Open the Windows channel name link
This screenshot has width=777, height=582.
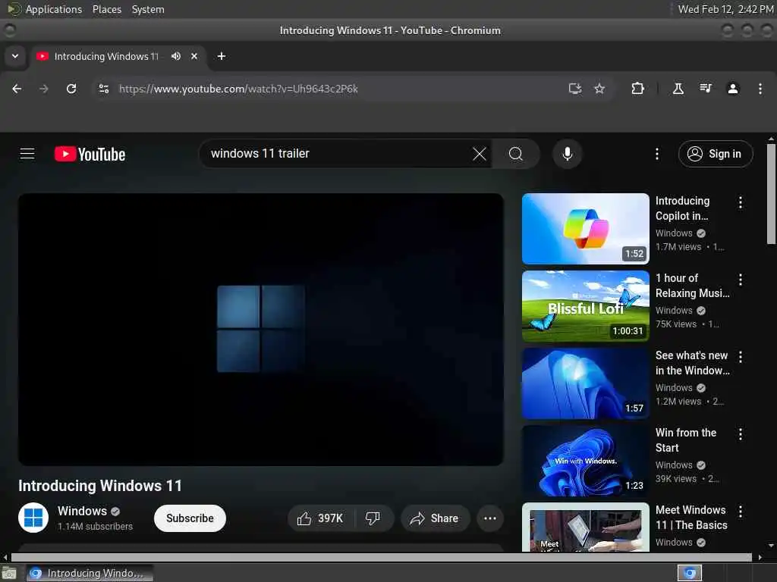click(82, 511)
